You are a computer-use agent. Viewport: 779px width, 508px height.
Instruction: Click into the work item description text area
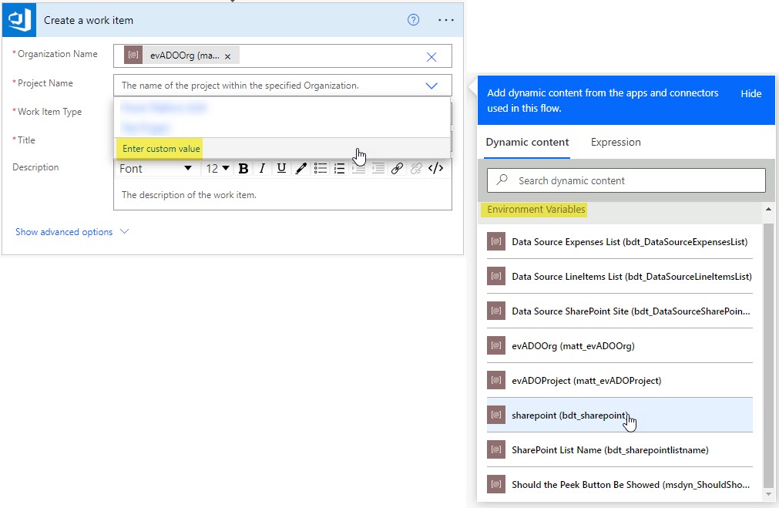point(283,195)
